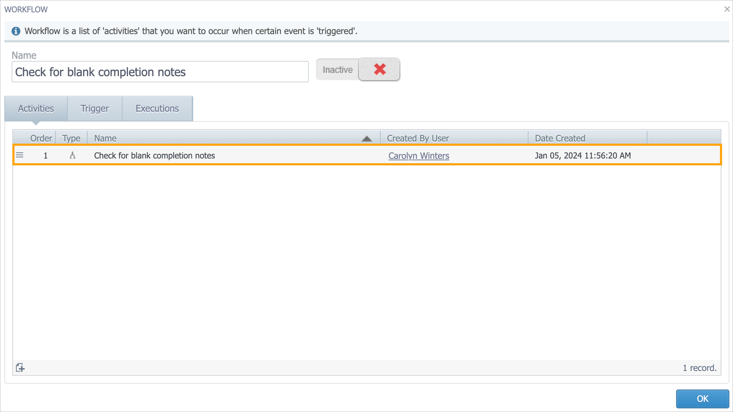Open the Trigger tab

95,108
